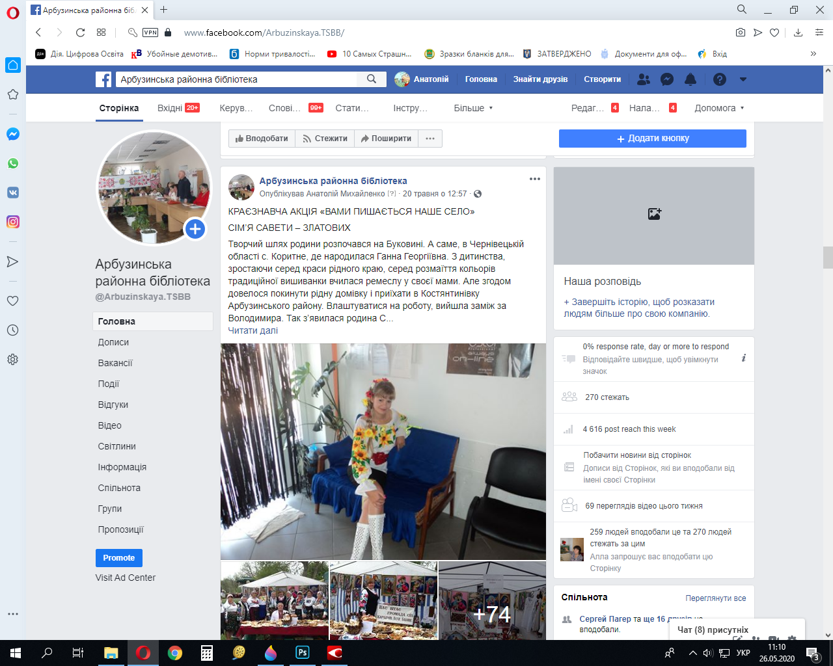This screenshot has width=833, height=666.
Task: Open the Facebook quick help icon
Action: (x=719, y=79)
